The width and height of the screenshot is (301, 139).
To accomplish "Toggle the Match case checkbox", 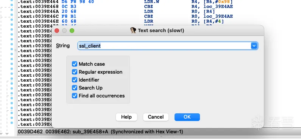I will [x=75, y=64].
